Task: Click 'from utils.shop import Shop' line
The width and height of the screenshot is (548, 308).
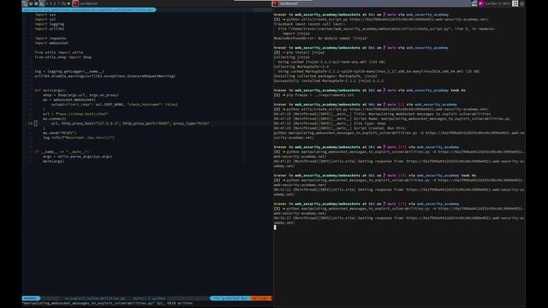Action: (x=63, y=57)
